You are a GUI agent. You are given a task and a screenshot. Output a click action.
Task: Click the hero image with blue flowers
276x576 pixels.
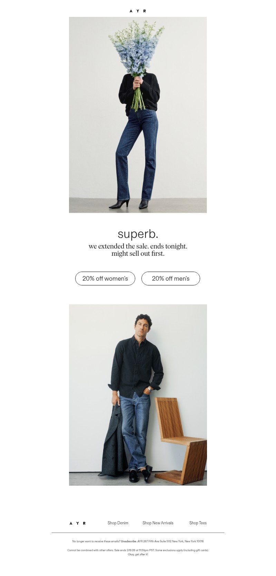(138, 115)
